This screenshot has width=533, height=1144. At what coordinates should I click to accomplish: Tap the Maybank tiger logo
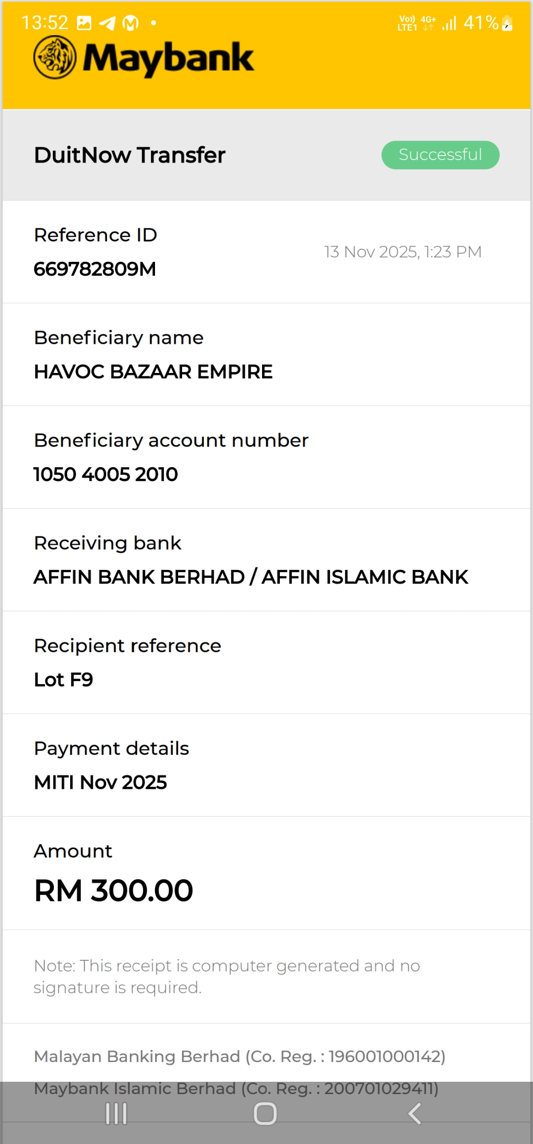[55, 58]
